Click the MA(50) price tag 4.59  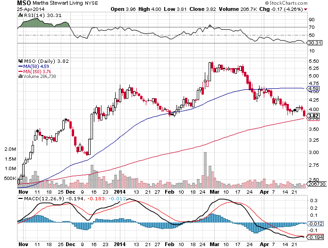313,89
